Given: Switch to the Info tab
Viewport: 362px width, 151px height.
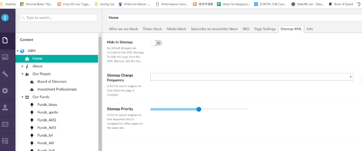Looking at the screenshot, I should pyautogui.click(x=310, y=29).
